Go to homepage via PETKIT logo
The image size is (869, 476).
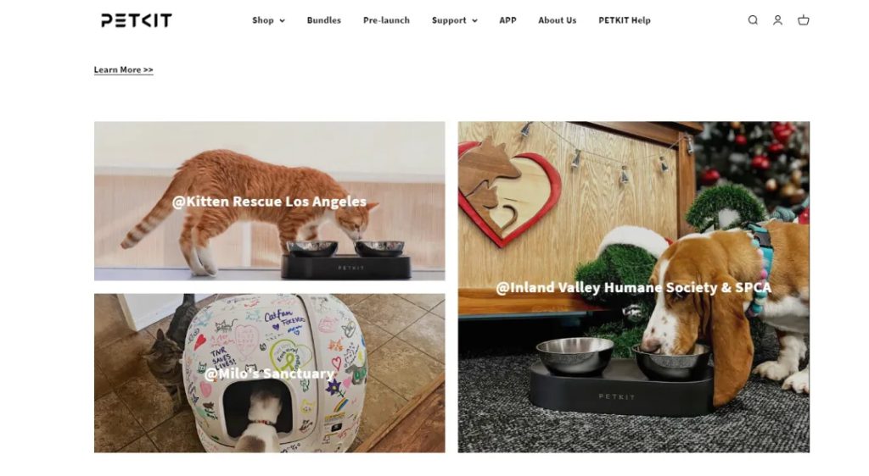(137, 20)
